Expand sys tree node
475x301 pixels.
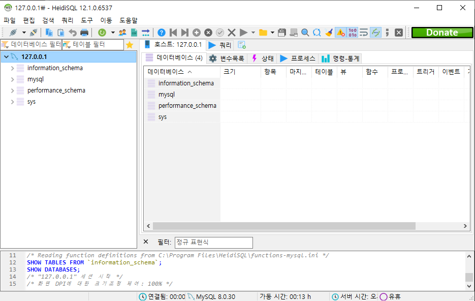[x=12, y=102]
